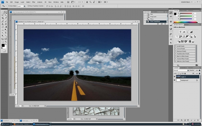Switch to the Actions tab
Screen dimensions: 202x126
[154, 12]
